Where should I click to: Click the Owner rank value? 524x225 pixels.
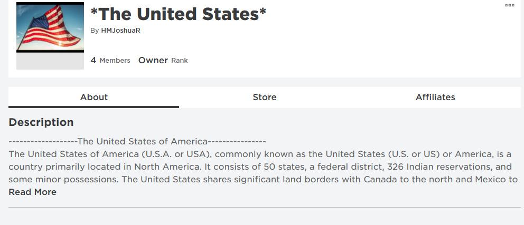pyautogui.click(x=153, y=60)
